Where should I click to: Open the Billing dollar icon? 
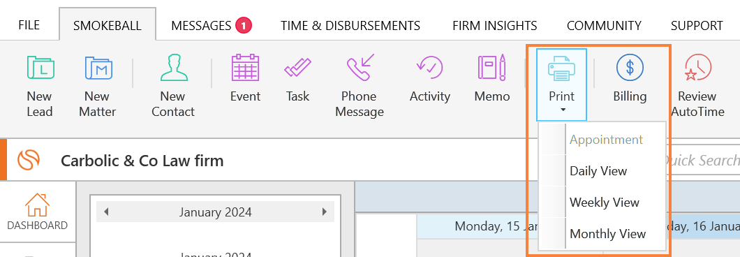pyautogui.click(x=630, y=67)
